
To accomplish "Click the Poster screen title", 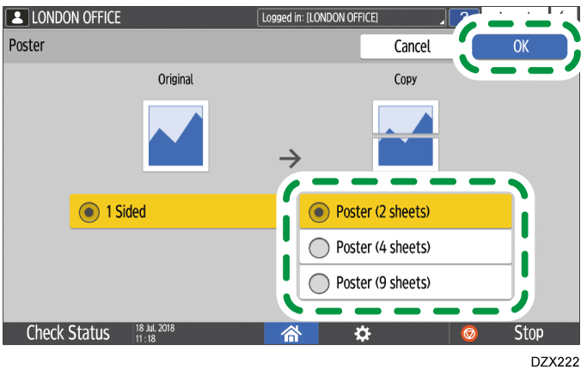I will click(x=27, y=46).
